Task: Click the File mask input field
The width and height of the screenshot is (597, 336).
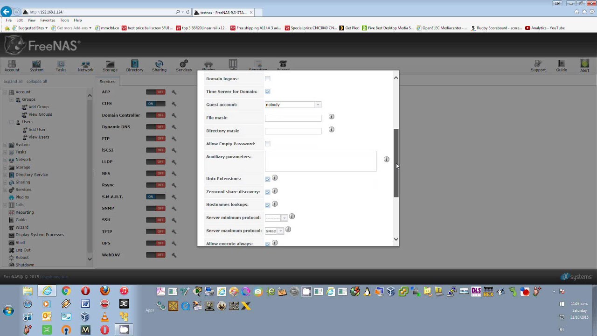Action: [293, 118]
